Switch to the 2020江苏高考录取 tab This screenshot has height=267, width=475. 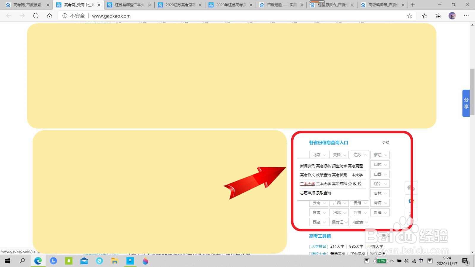180,5
